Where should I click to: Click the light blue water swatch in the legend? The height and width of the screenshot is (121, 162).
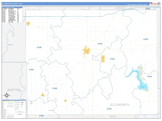pyautogui.click(x=10, y=104)
